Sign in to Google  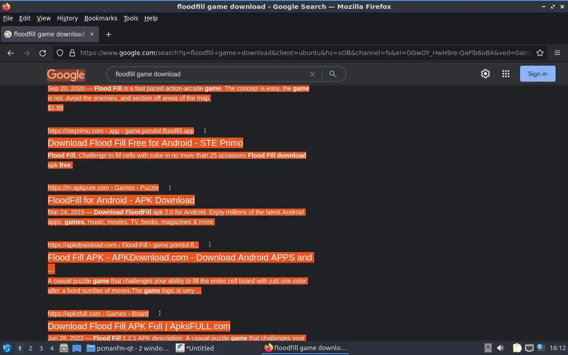(537, 74)
